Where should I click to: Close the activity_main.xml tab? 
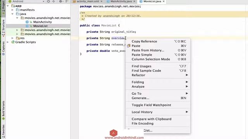tap(102, 2)
